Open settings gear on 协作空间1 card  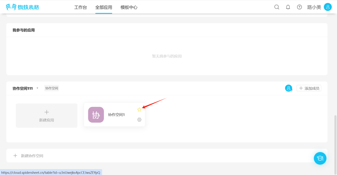(139, 120)
